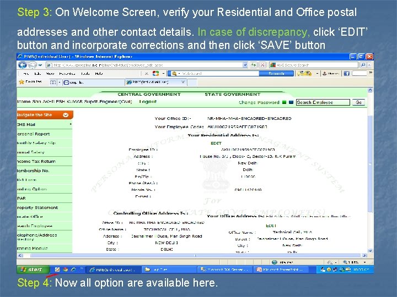Open the search provider dropdown arrow
The image size is (397, 297).
pyautogui.click(x=369, y=65)
